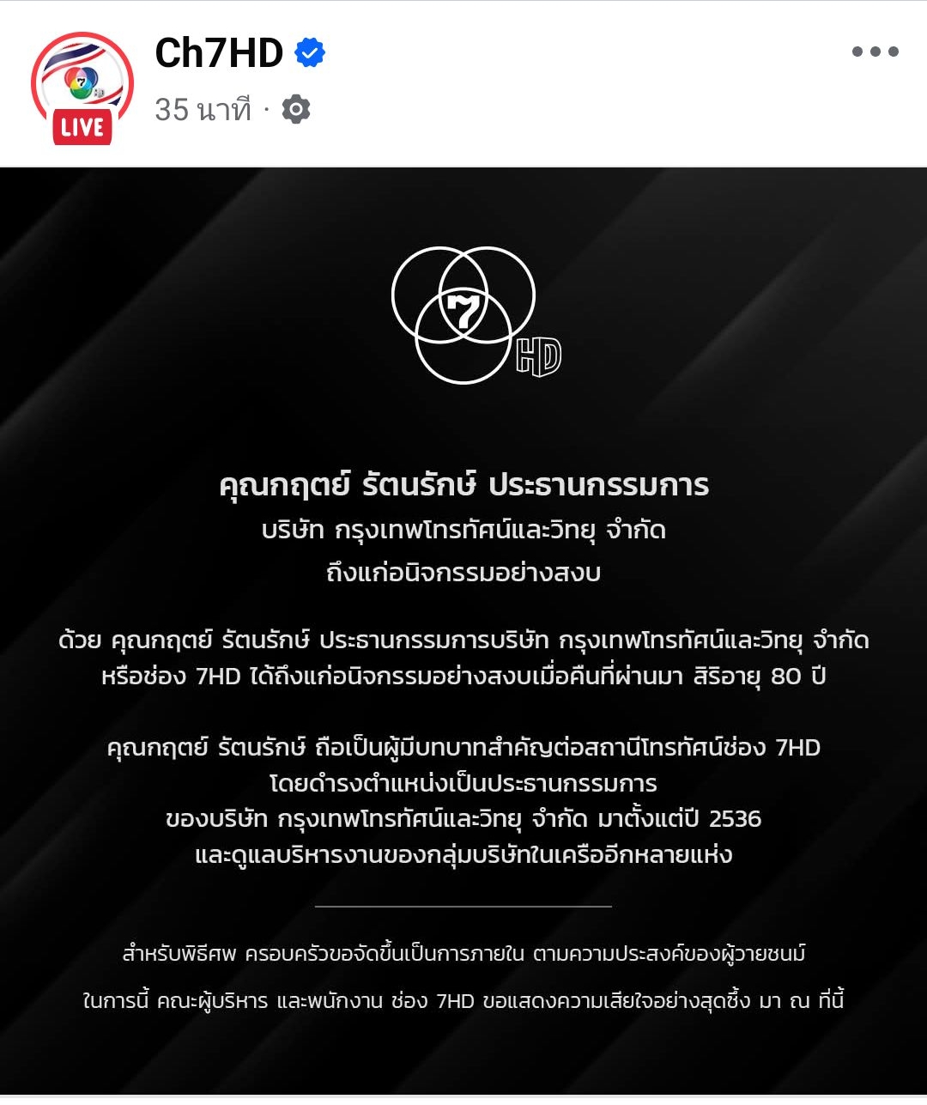Click the HD letters beside the circle logo
Viewport: 927px width, 1105px height.
click(539, 356)
